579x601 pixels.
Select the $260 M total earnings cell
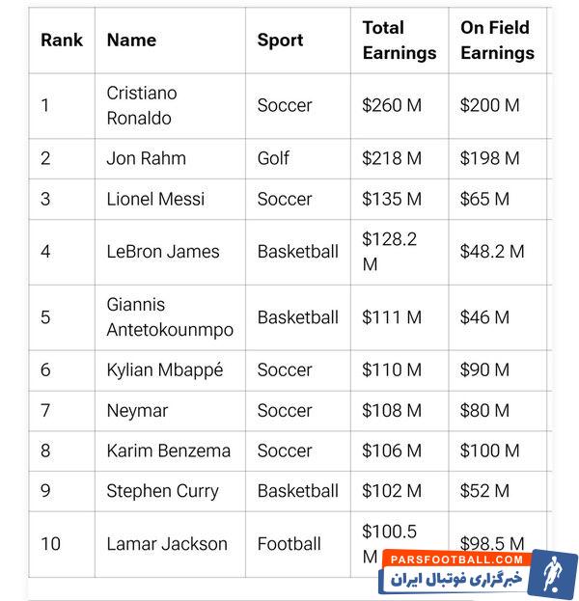392,106
